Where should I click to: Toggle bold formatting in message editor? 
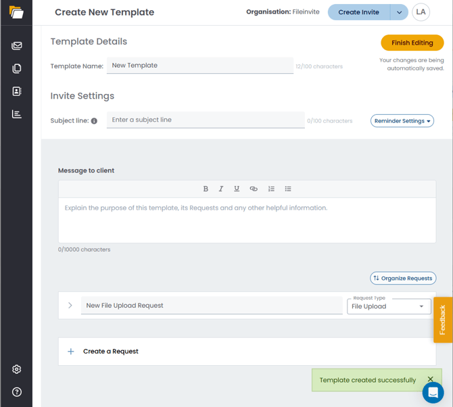pyautogui.click(x=206, y=189)
